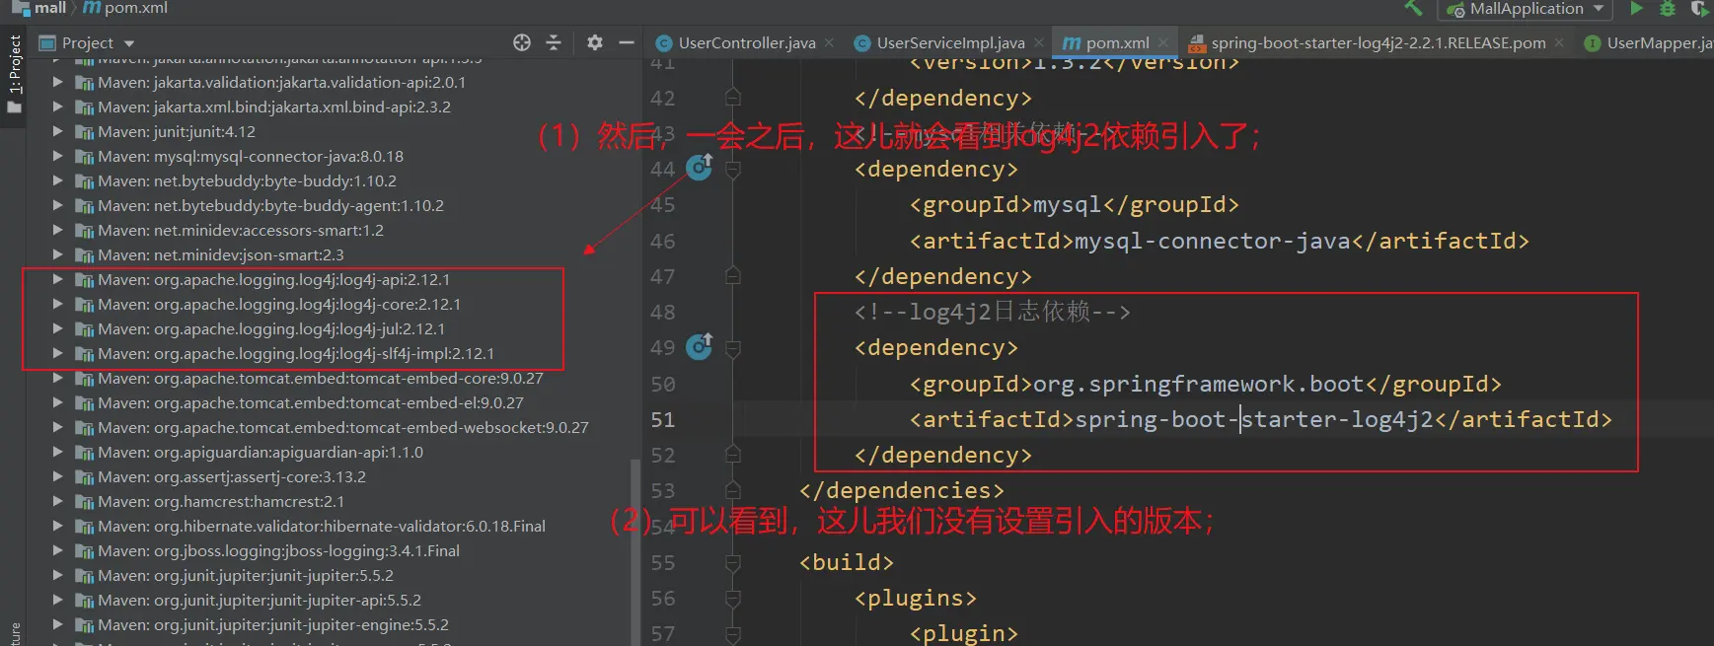Open spring-boot-starter-log4j2-2.2.1.RELEASE.pom tab
1714x646 pixels.
(x=1378, y=42)
